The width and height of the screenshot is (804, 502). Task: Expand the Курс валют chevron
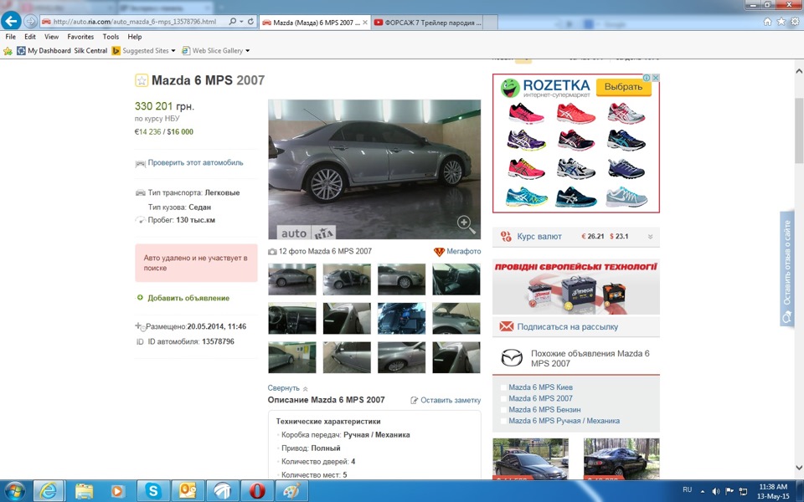click(650, 237)
